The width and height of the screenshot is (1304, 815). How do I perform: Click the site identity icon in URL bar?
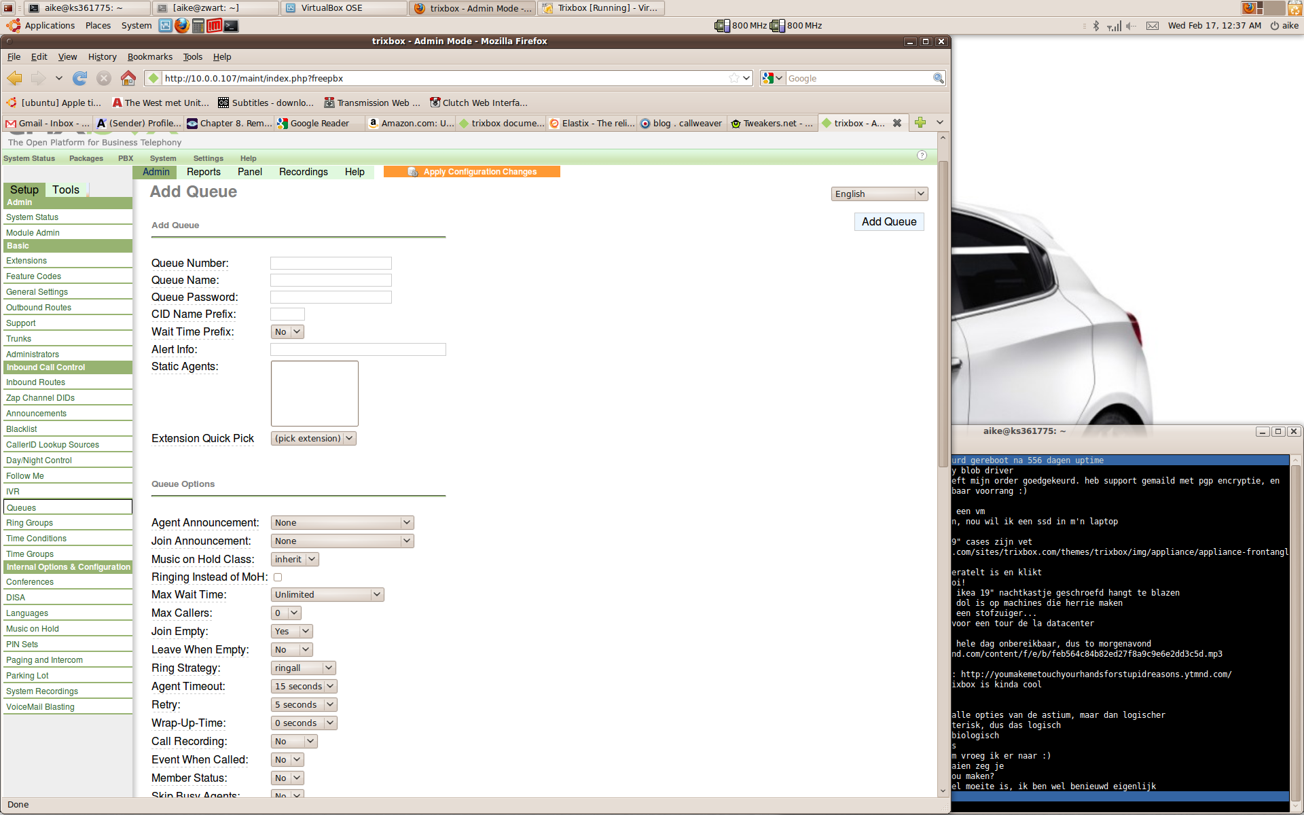click(153, 78)
